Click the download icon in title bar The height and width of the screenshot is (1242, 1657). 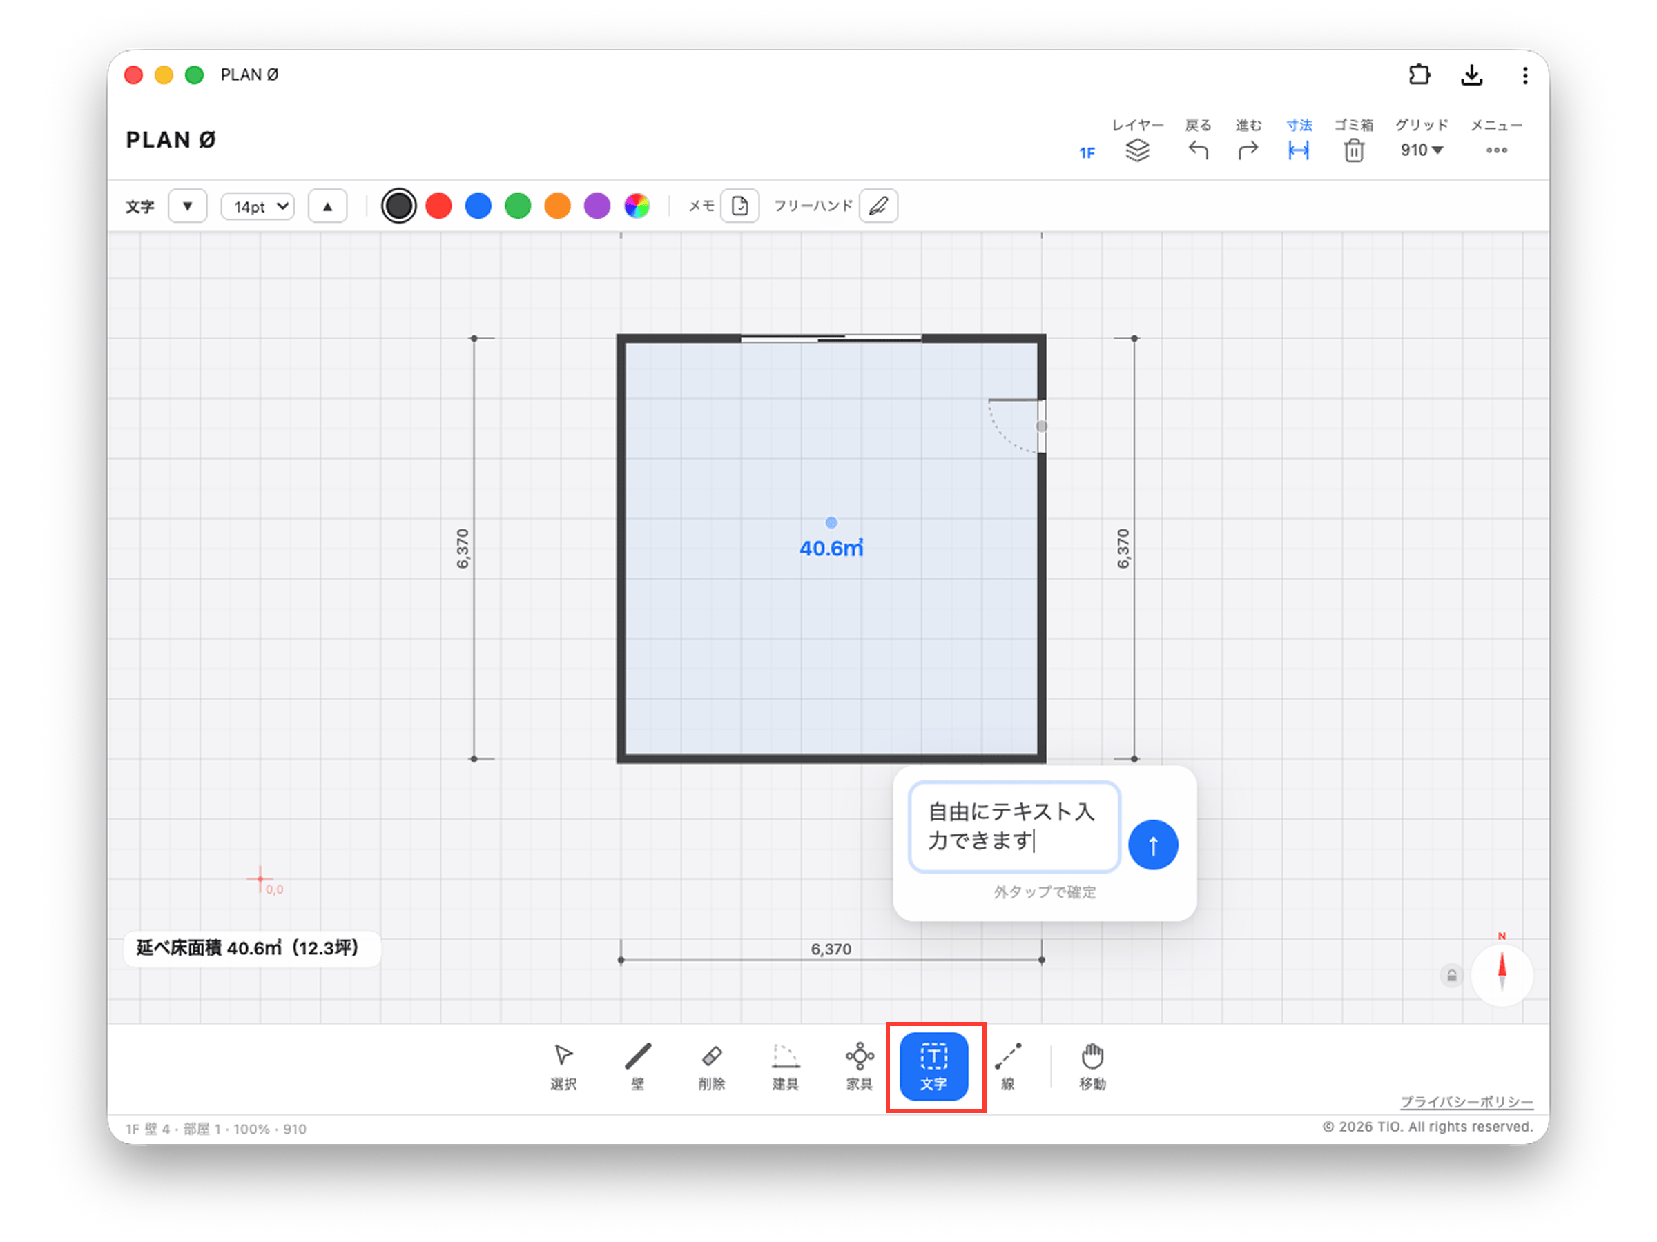coord(1471,75)
